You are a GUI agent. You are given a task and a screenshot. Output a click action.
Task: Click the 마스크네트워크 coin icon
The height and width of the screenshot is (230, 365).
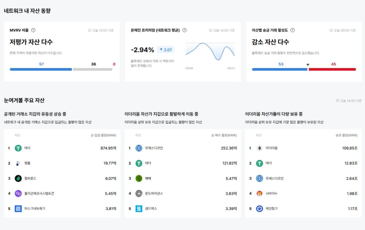click(18, 209)
